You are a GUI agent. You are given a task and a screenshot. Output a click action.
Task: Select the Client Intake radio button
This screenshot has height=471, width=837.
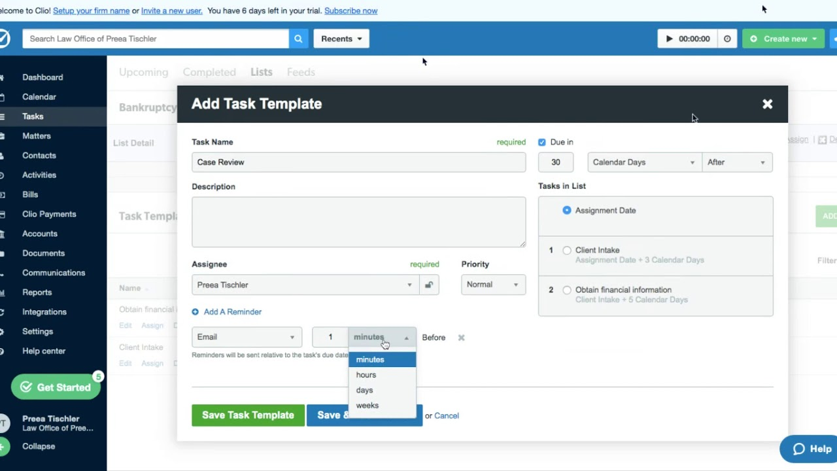[567, 251]
